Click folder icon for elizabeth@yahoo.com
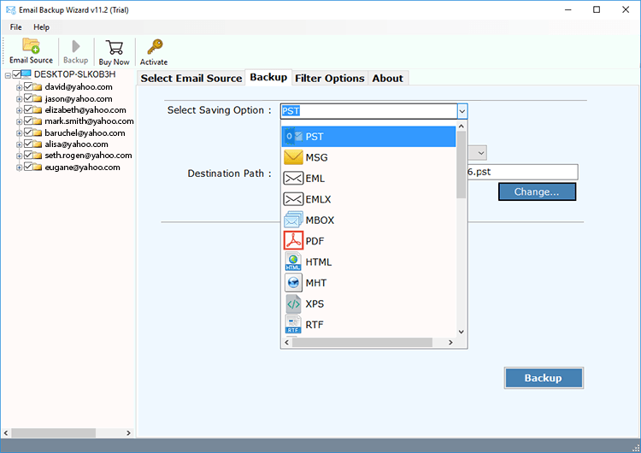641x453 pixels. tap(38, 110)
